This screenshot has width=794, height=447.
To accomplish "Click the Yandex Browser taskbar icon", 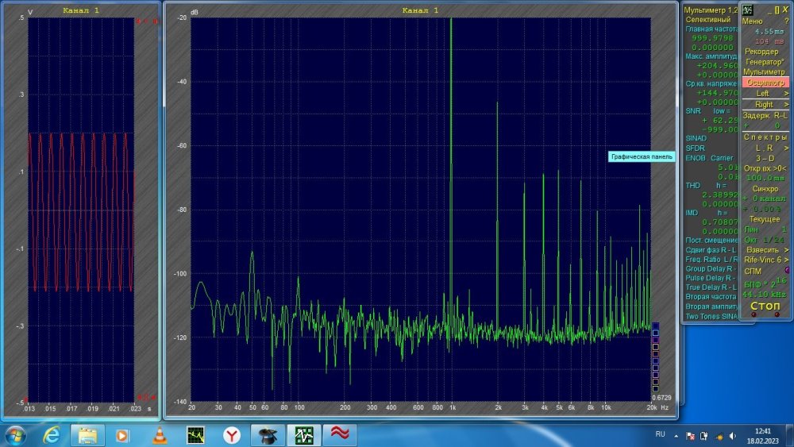I will [230, 435].
